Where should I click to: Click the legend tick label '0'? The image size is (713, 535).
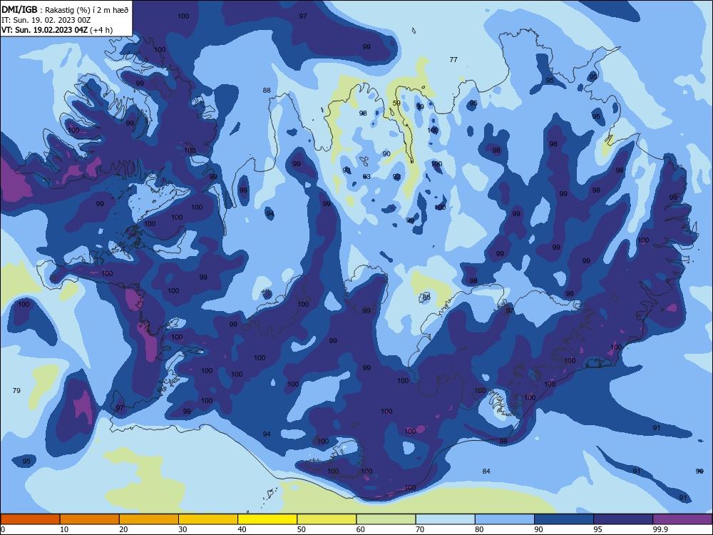3,529
